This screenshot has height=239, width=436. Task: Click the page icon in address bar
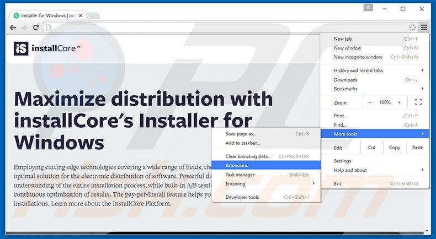click(x=49, y=28)
